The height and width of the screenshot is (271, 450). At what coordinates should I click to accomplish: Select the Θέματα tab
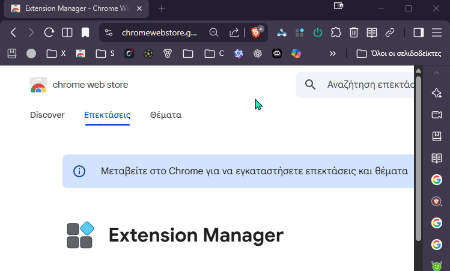pyautogui.click(x=166, y=115)
